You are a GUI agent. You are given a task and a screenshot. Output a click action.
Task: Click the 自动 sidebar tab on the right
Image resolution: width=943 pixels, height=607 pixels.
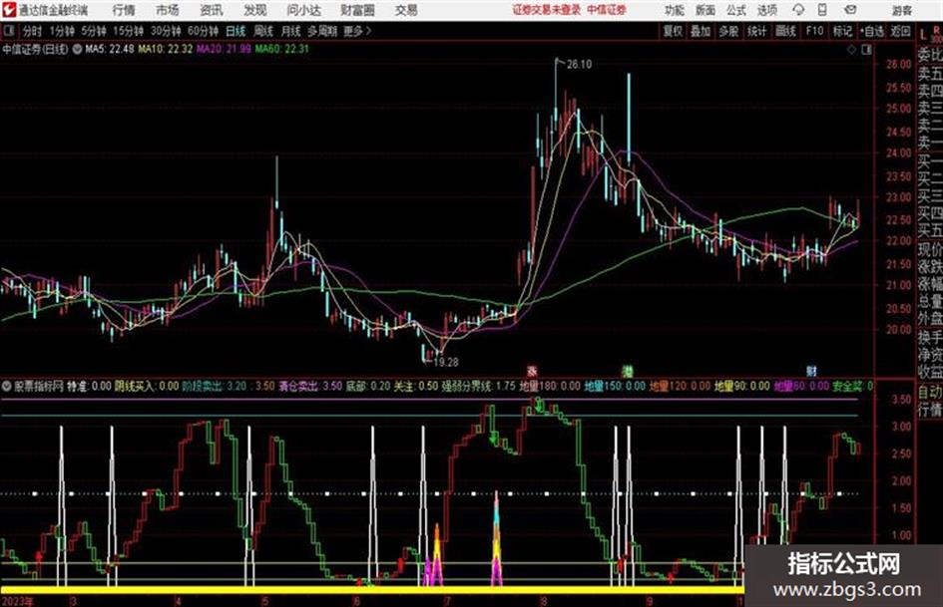(930, 392)
